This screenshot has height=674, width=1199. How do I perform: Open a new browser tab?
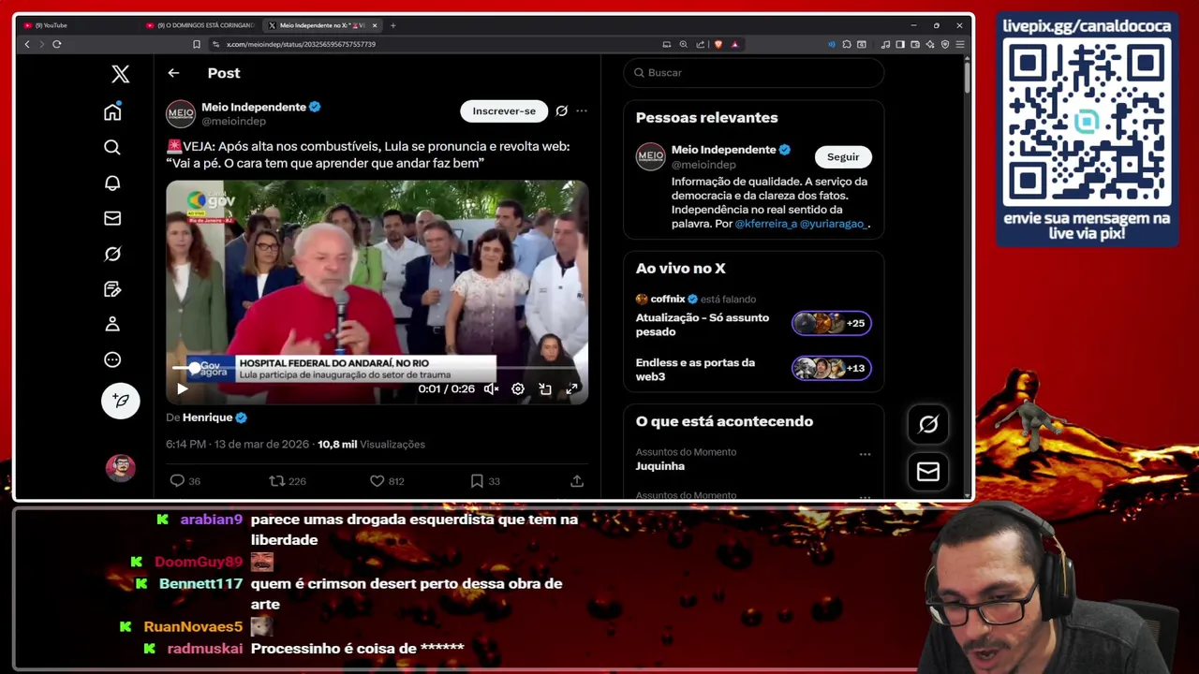pos(392,25)
